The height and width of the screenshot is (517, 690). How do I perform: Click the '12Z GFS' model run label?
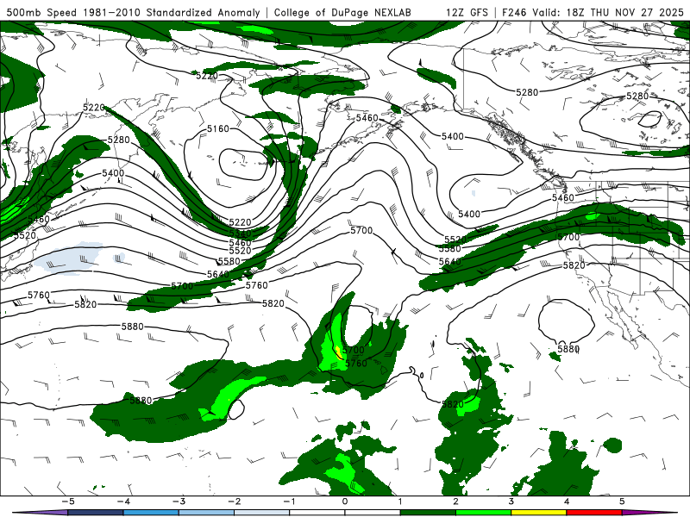[x=467, y=12]
